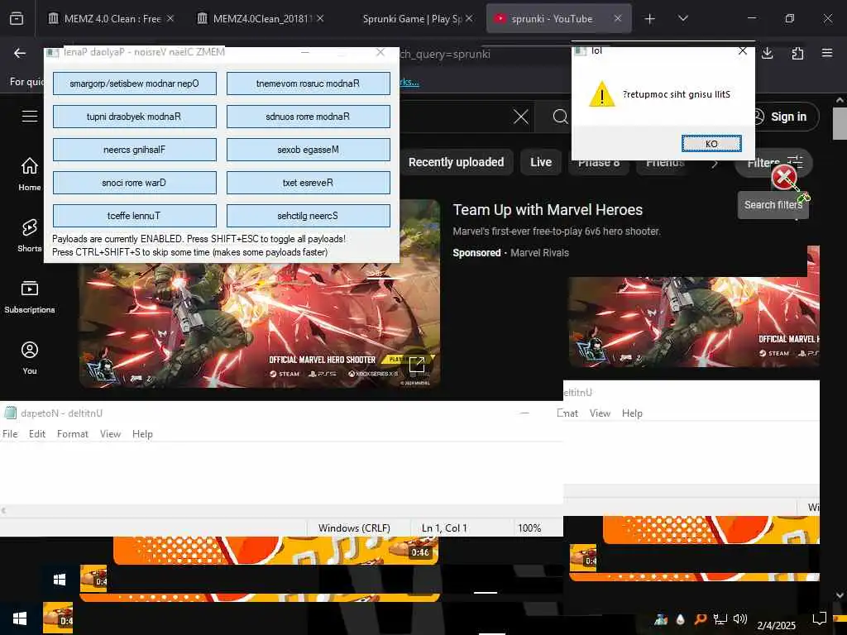Click the 100% zoom status entry

[529, 528]
